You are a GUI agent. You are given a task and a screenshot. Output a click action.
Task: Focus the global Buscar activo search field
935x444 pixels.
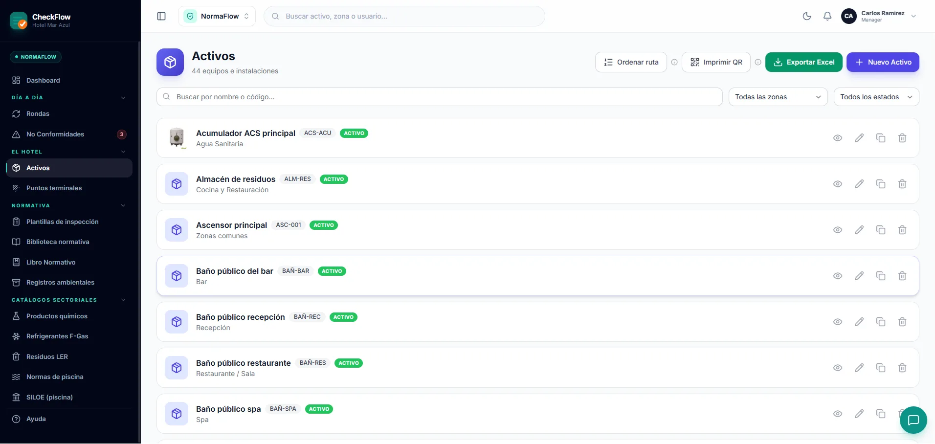pyautogui.click(x=404, y=16)
